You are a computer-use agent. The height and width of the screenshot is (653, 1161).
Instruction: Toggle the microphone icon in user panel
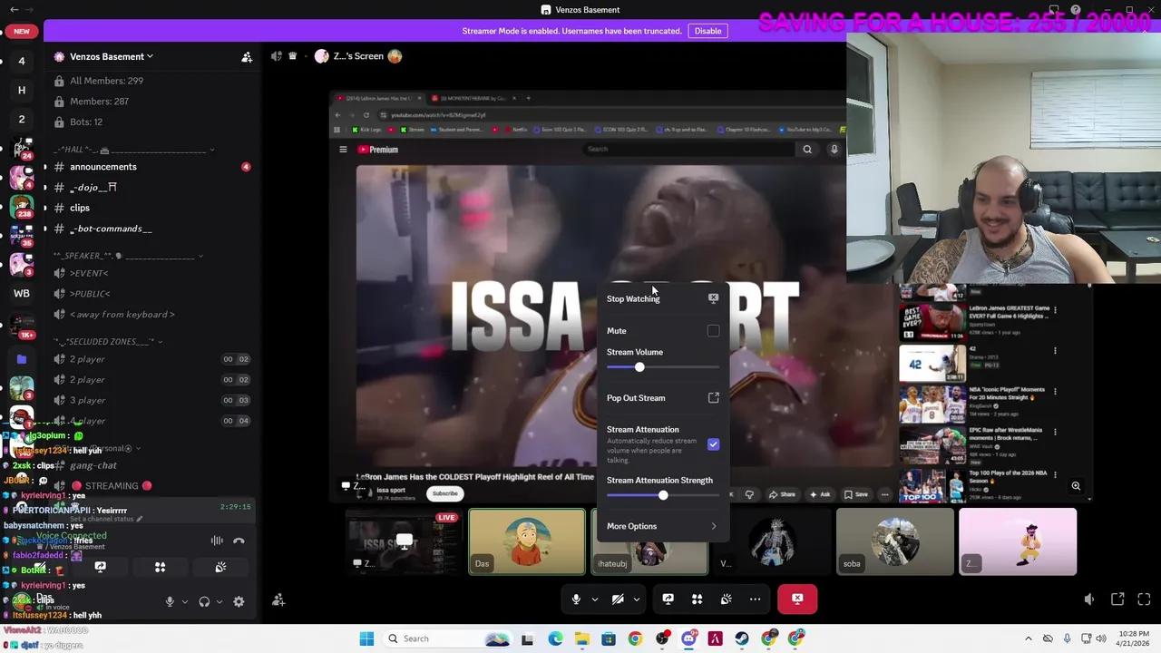coord(170,601)
